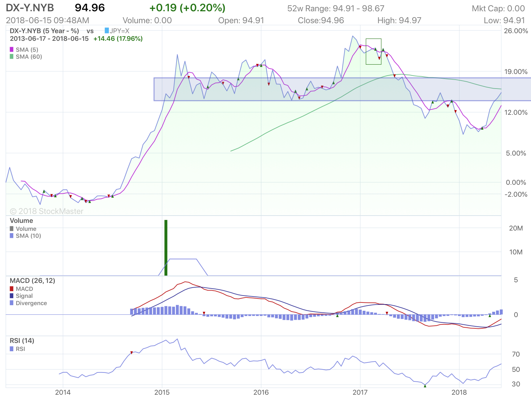Click the gray Volume legend swatch
Viewport: 531px width, 398px height.
12,229
